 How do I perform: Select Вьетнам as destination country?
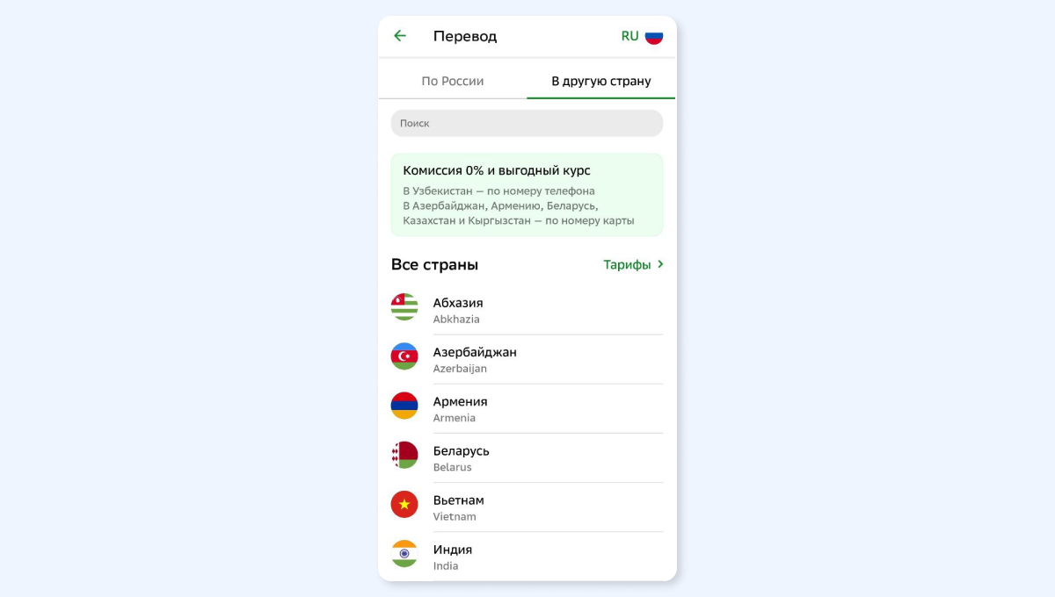tap(527, 507)
